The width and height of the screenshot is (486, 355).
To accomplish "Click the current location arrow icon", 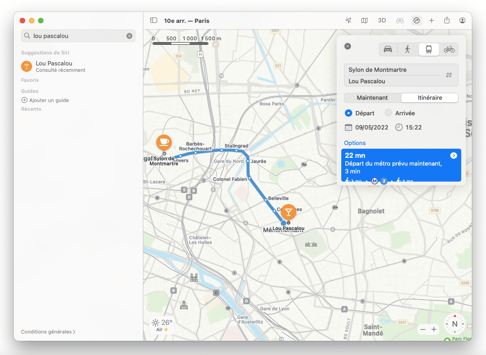I will point(348,21).
